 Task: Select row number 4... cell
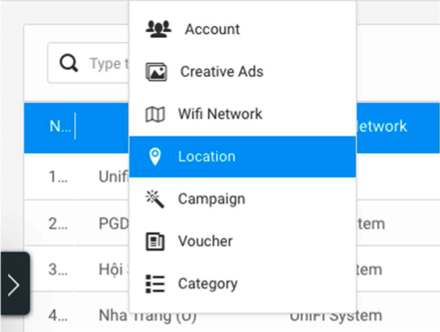tap(58, 315)
